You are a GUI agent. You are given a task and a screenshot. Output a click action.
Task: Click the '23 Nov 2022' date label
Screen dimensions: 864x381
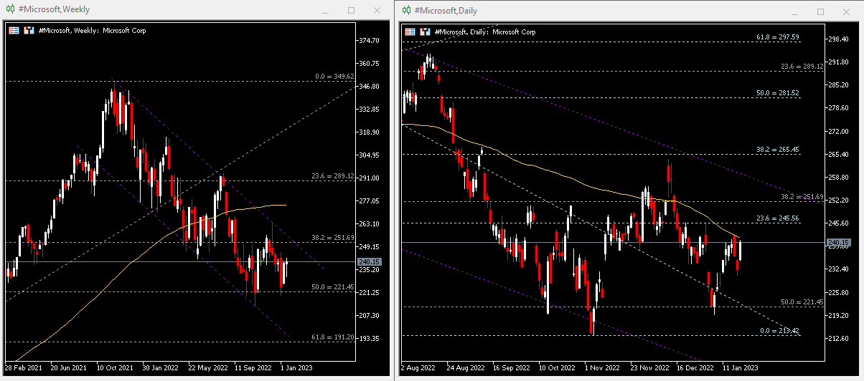point(648,368)
